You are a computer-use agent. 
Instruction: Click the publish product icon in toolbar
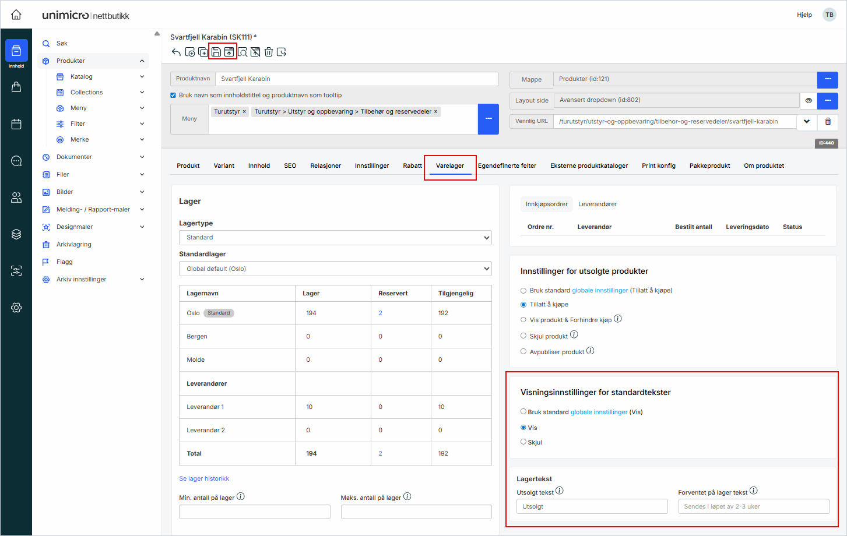point(229,52)
